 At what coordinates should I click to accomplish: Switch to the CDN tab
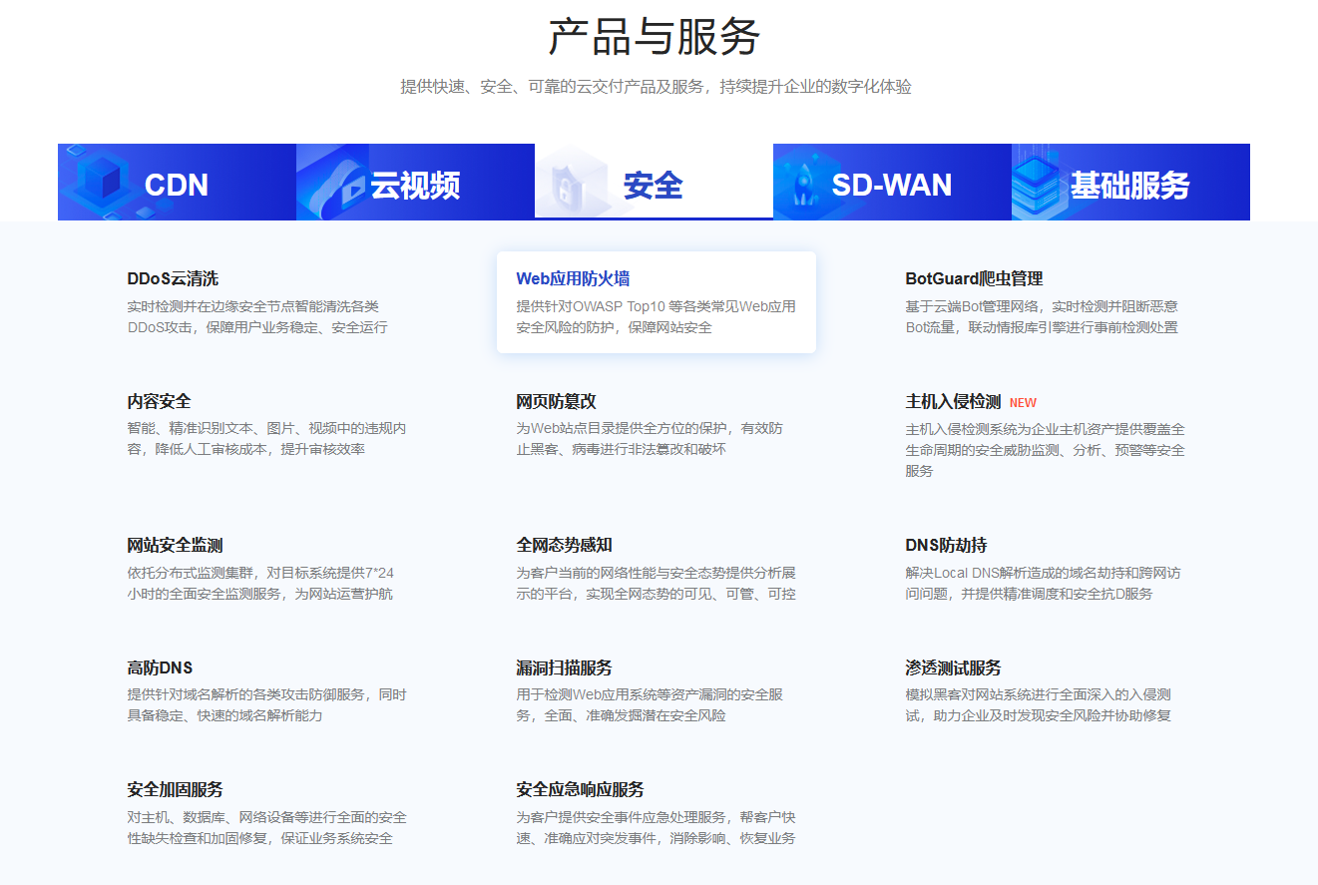[177, 182]
